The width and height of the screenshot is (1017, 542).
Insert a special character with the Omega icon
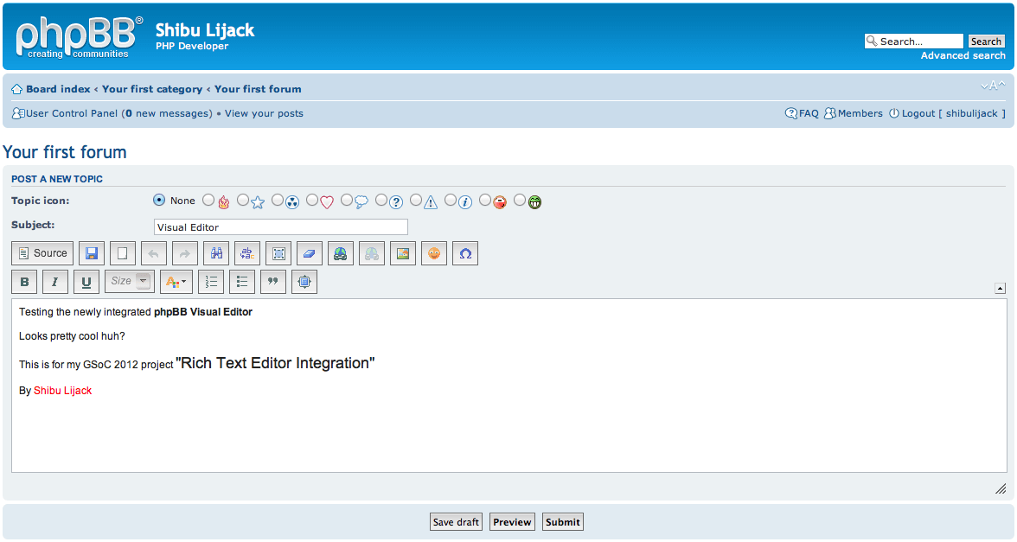[464, 252]
